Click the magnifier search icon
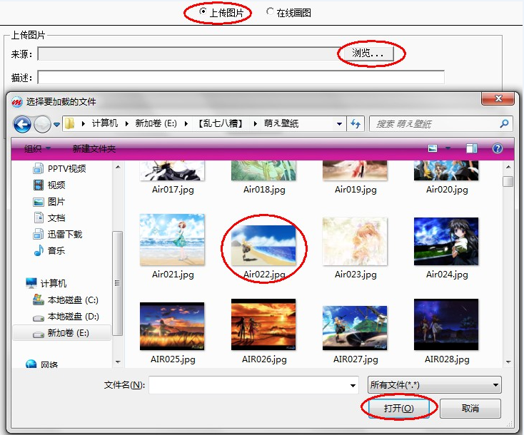The width and height of the screenshot is (524, 435). point(504,124)
